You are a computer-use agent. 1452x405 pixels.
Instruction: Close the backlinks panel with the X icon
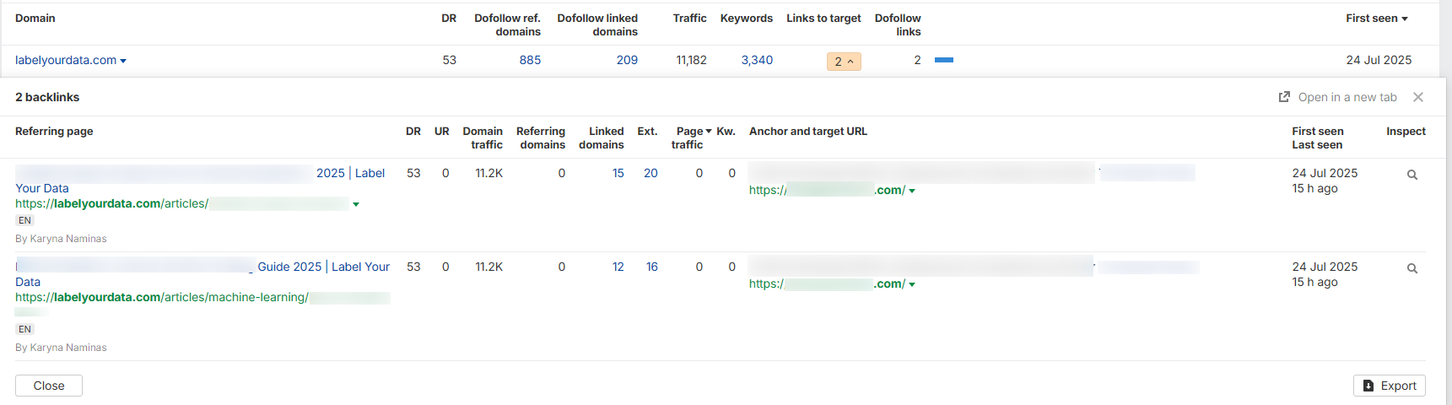click(1418, 97)
